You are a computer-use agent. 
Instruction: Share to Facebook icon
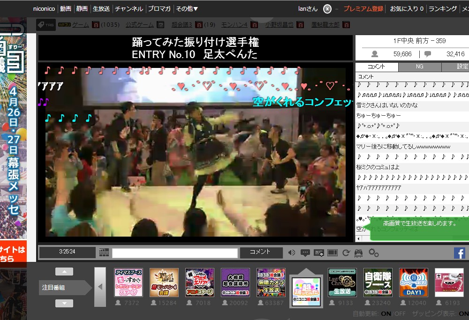click(460, 253)
